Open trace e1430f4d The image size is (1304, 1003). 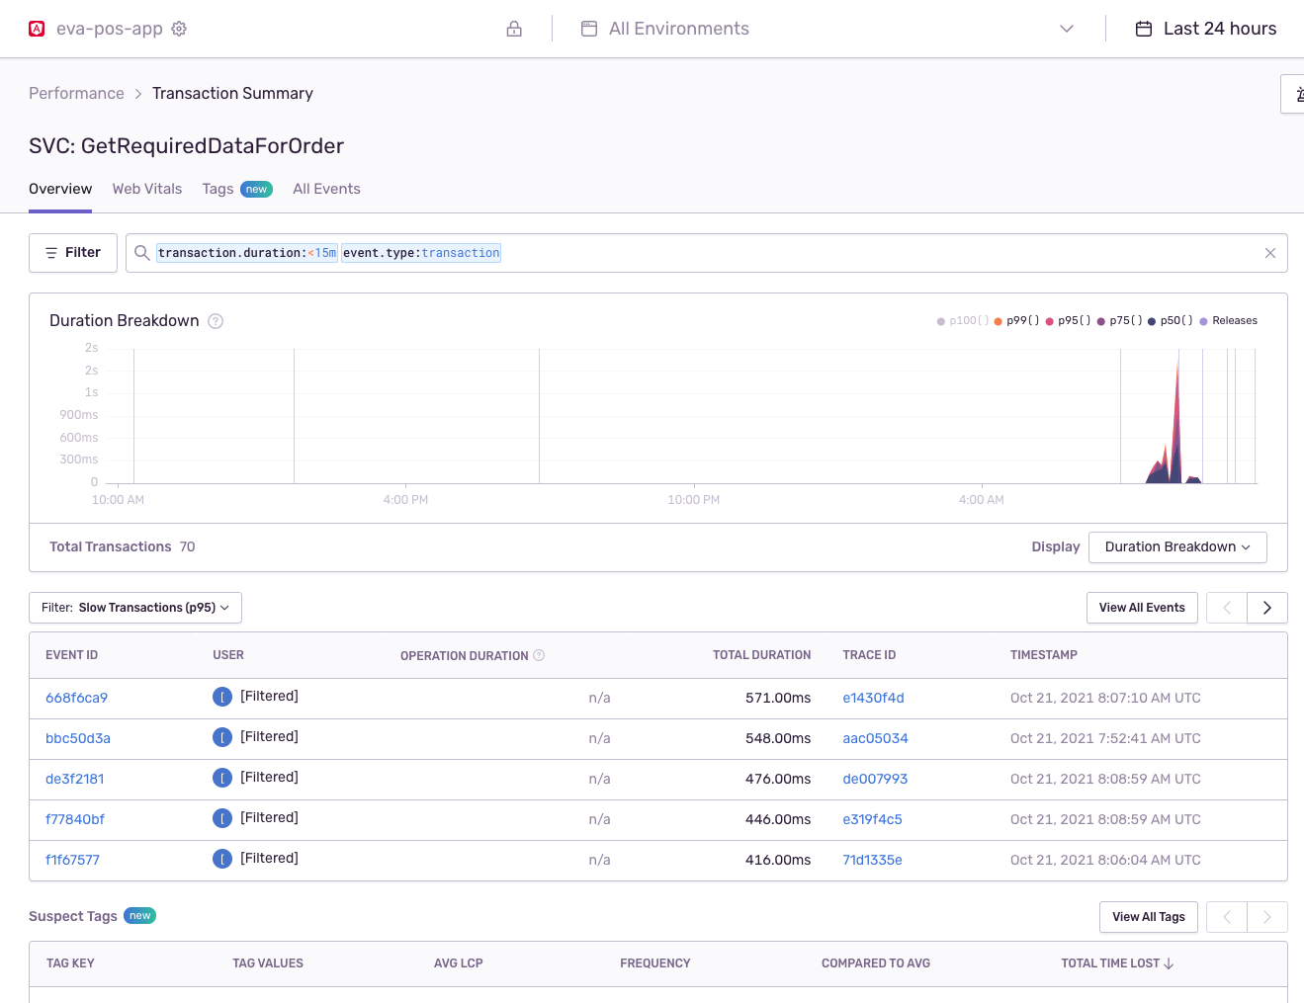[873, 698]
